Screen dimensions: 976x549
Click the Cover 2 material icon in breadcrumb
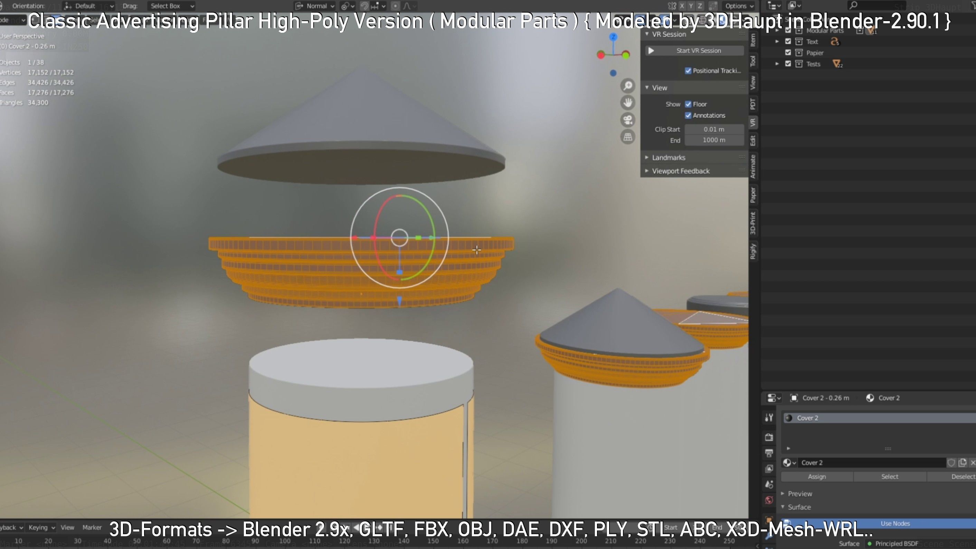point(870,398)
